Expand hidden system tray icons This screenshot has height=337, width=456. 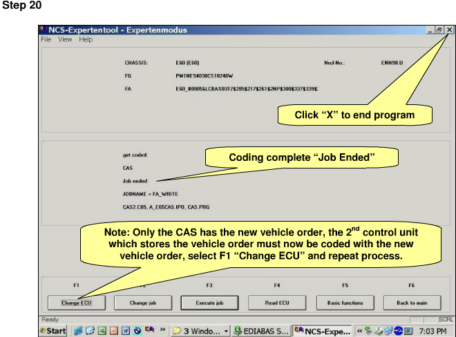360,331
